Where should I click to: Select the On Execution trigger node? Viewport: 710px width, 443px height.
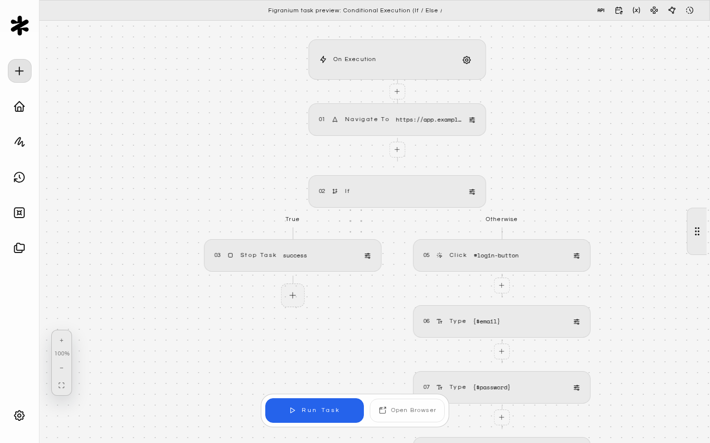click(x=397, y=60)
